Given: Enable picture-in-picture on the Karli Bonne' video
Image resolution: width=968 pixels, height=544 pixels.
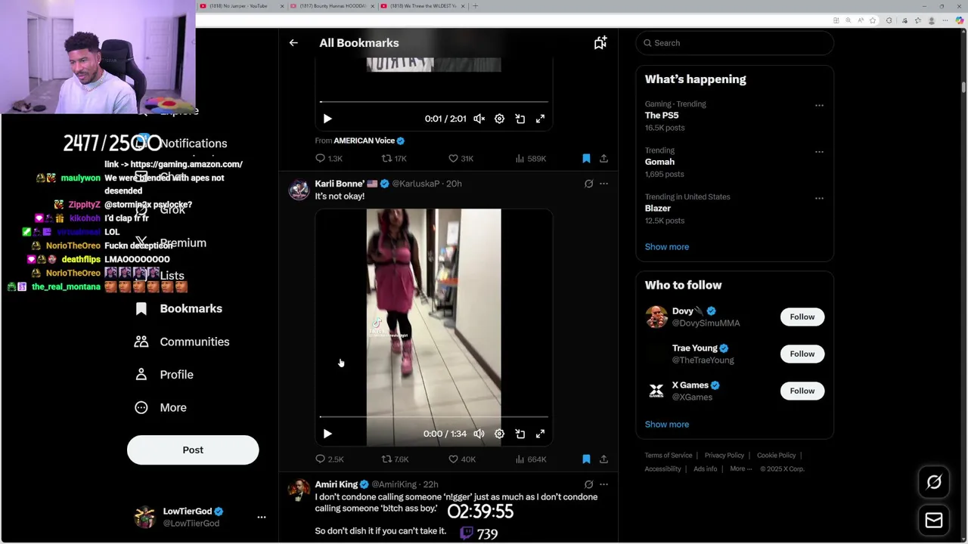Looking at the screenshot, I should (520, 434).
